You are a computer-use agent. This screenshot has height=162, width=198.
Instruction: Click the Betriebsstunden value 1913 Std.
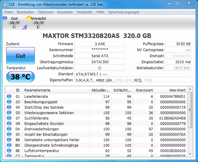coord(178,68)
